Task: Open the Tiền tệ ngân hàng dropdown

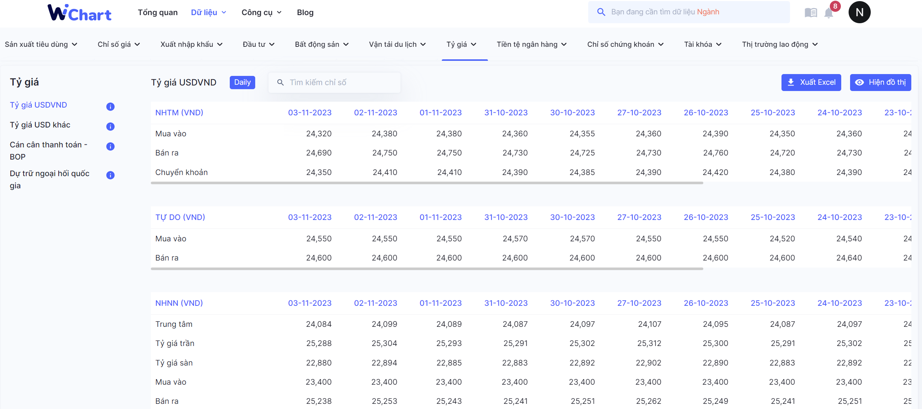Action: (x=531, y=44)
